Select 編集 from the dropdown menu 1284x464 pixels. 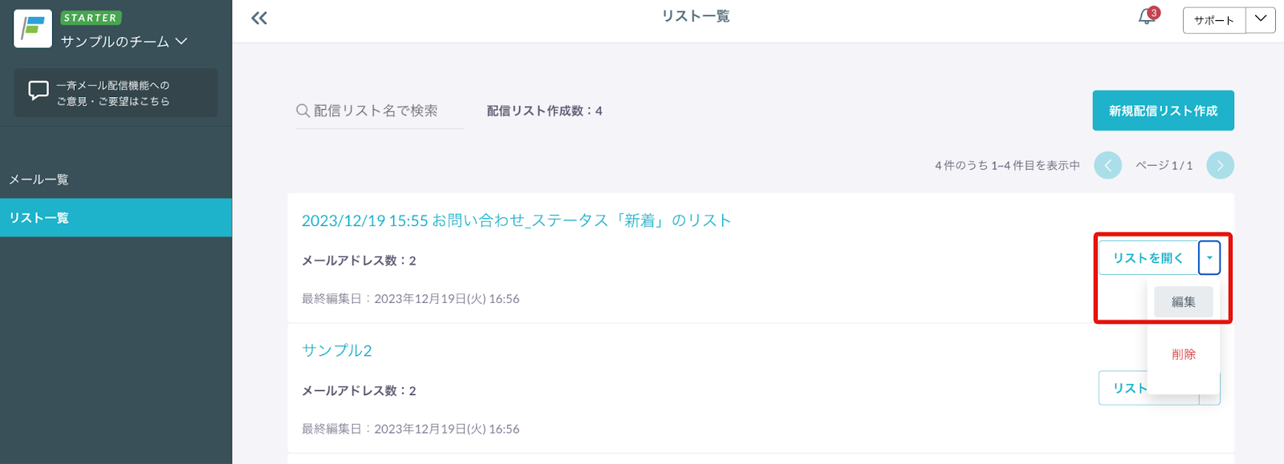[1184, 302]
